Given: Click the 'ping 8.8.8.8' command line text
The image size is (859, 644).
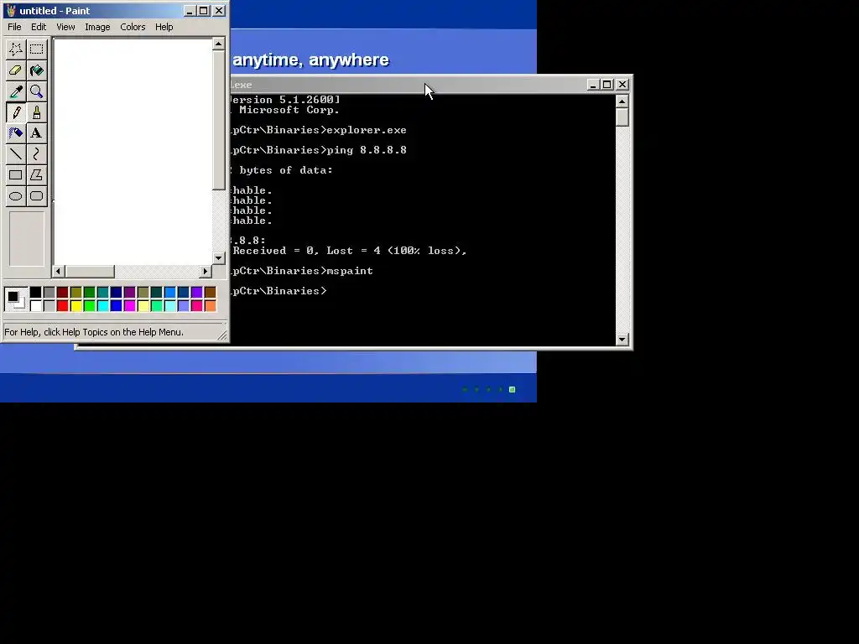Looking at the screenshot, I should [367, 150].
